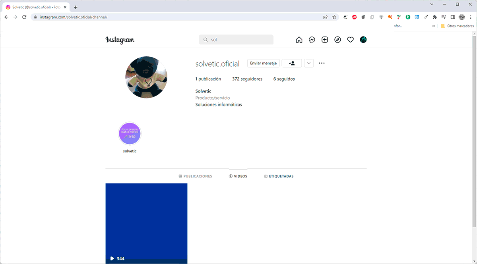Screen dimensions: 477x264
Task: Share this page icon in address bar
Action: [326, 17]
